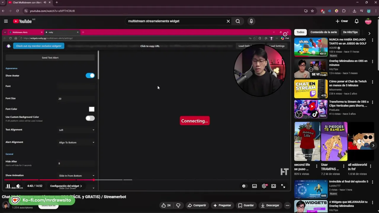Open the Font Color white swatch
The width and height of the screenshot is (379, 213).
click(x=91, y=109)
